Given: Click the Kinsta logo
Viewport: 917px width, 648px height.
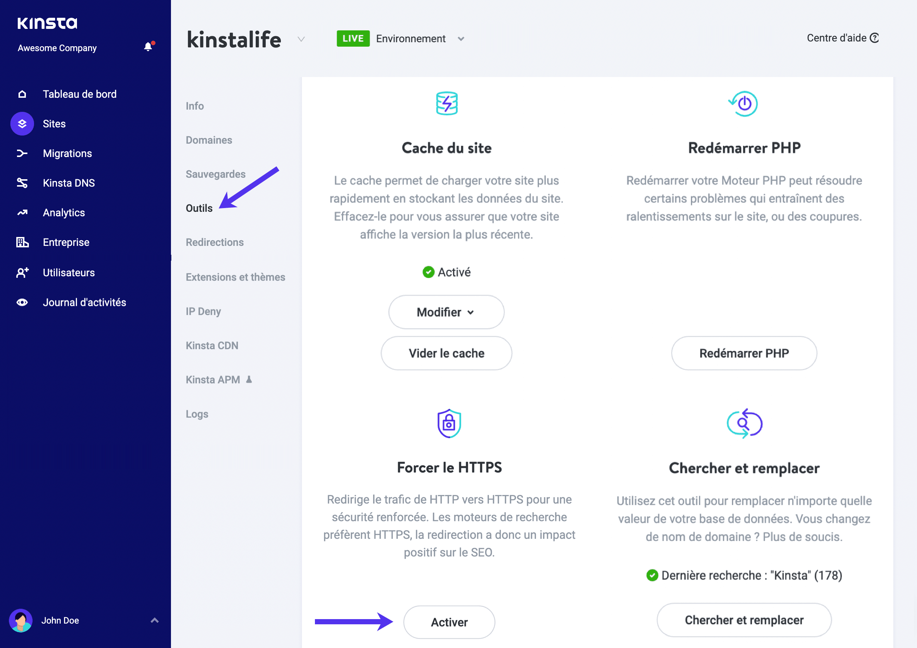Looking at the screenshot, I should pyautogui.click(x=47, y=23).
